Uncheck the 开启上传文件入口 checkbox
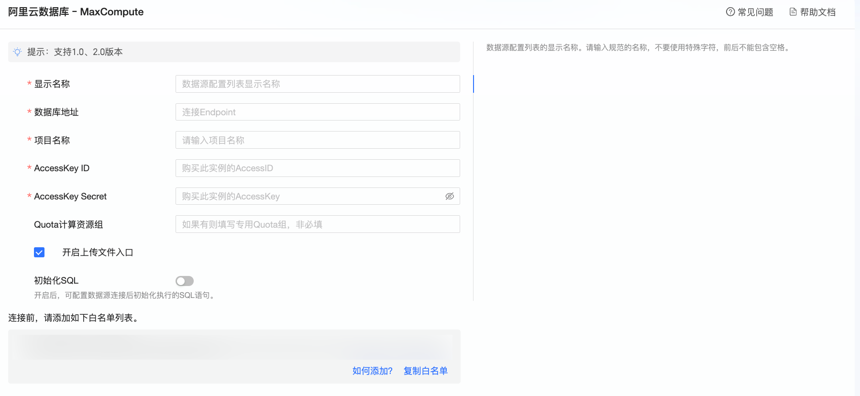The width and height of the screenshot is (860, 396). click(x=39, y=253)
